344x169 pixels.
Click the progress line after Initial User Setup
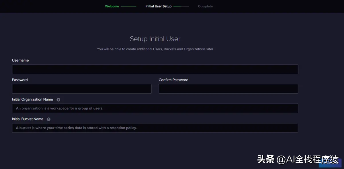click(181, 6)
